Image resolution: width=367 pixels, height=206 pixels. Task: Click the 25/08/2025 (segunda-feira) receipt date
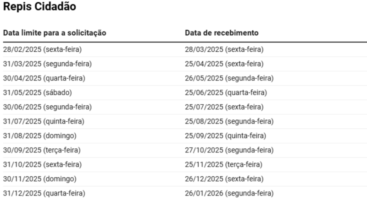coord(229,121)
